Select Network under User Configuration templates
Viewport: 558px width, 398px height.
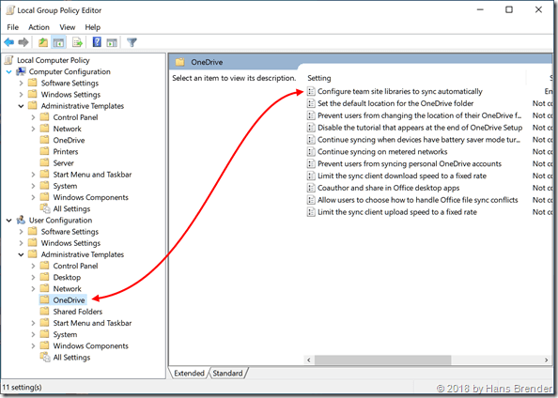(68, 289)
